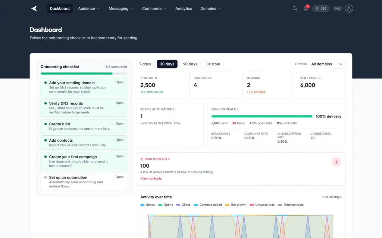Click the '30 failed' value
This screenshot has height=238, width=382.
pos(238,123)
